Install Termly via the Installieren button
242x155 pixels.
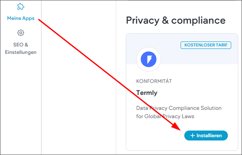click(206, 136)
